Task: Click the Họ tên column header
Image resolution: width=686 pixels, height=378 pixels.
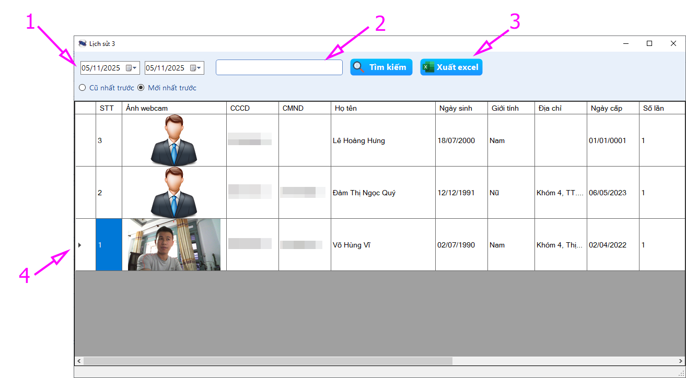Action: coord(382,108)
